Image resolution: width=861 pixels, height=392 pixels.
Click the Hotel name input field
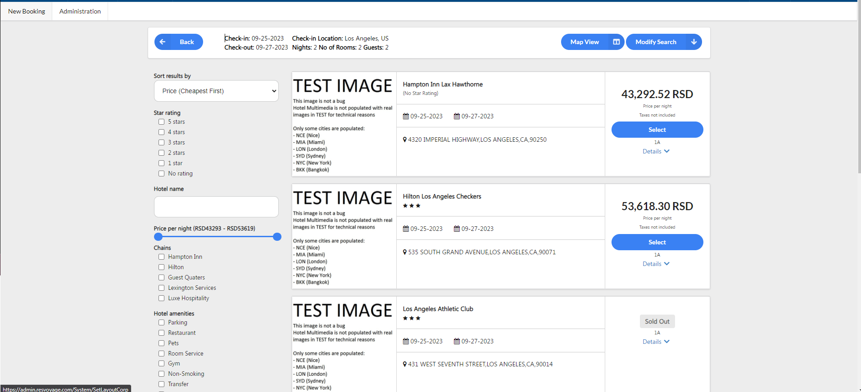216,207
